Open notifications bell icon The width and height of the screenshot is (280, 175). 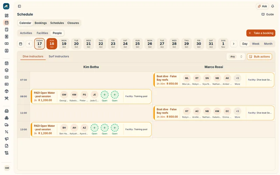click(273, 6)
